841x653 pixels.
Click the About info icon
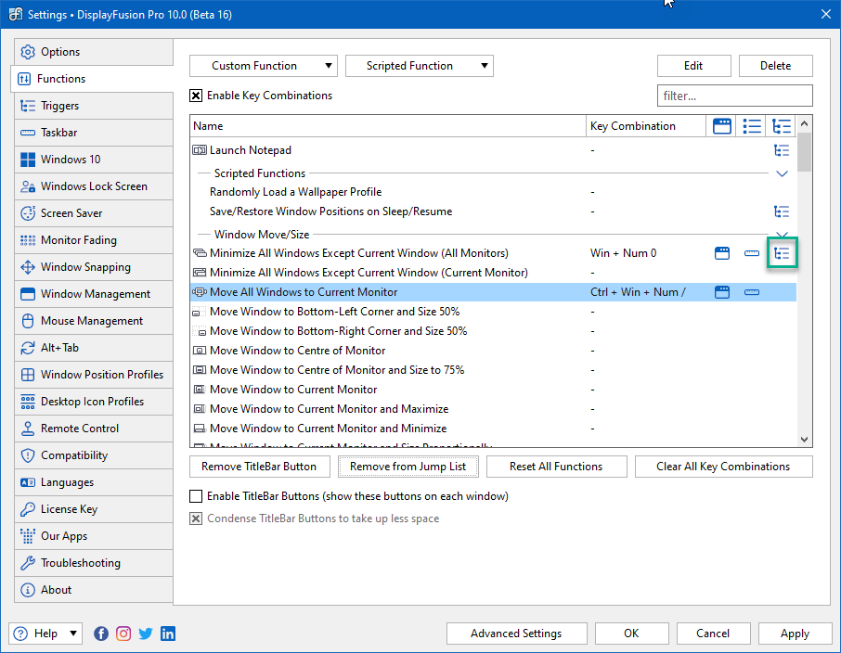tap(27, 590)
